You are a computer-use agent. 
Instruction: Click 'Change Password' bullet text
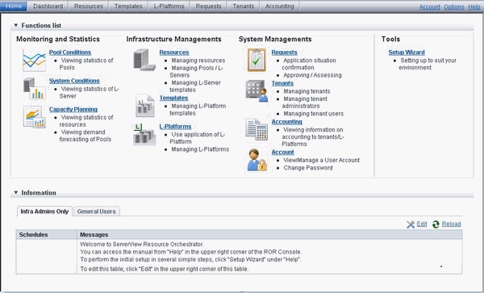click(x=308, y=168)
